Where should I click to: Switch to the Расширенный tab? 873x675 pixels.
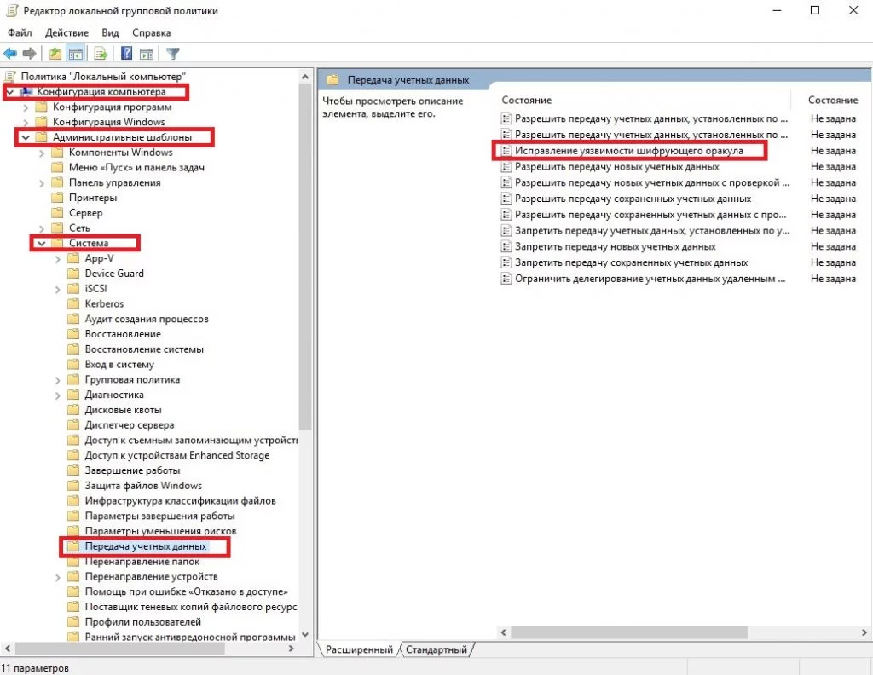359,649
